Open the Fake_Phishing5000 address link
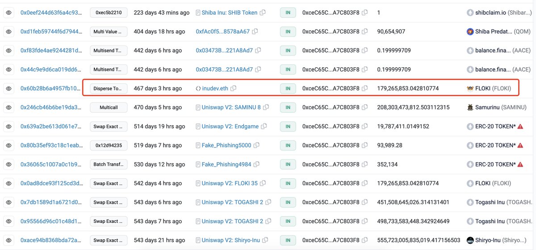536x250 pixels. click(x=226, y=145)
